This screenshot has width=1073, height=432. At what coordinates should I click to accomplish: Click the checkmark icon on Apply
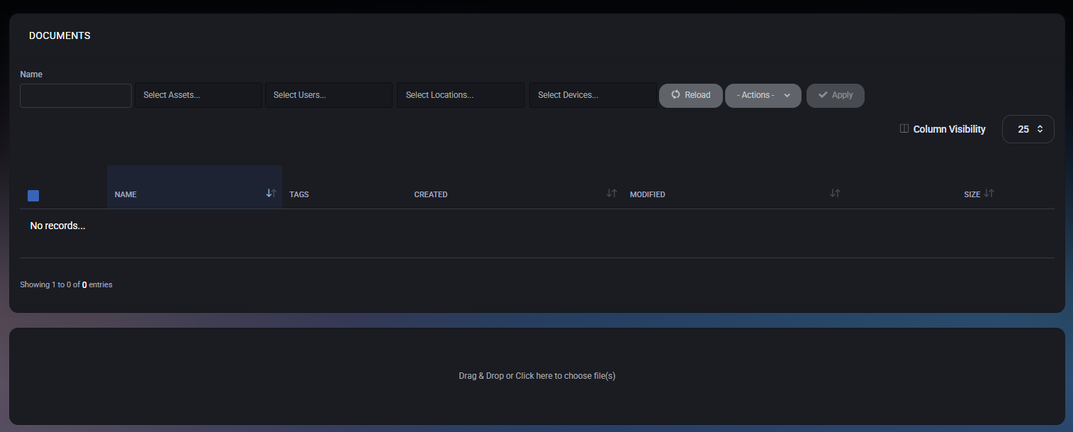pos(823,95)
